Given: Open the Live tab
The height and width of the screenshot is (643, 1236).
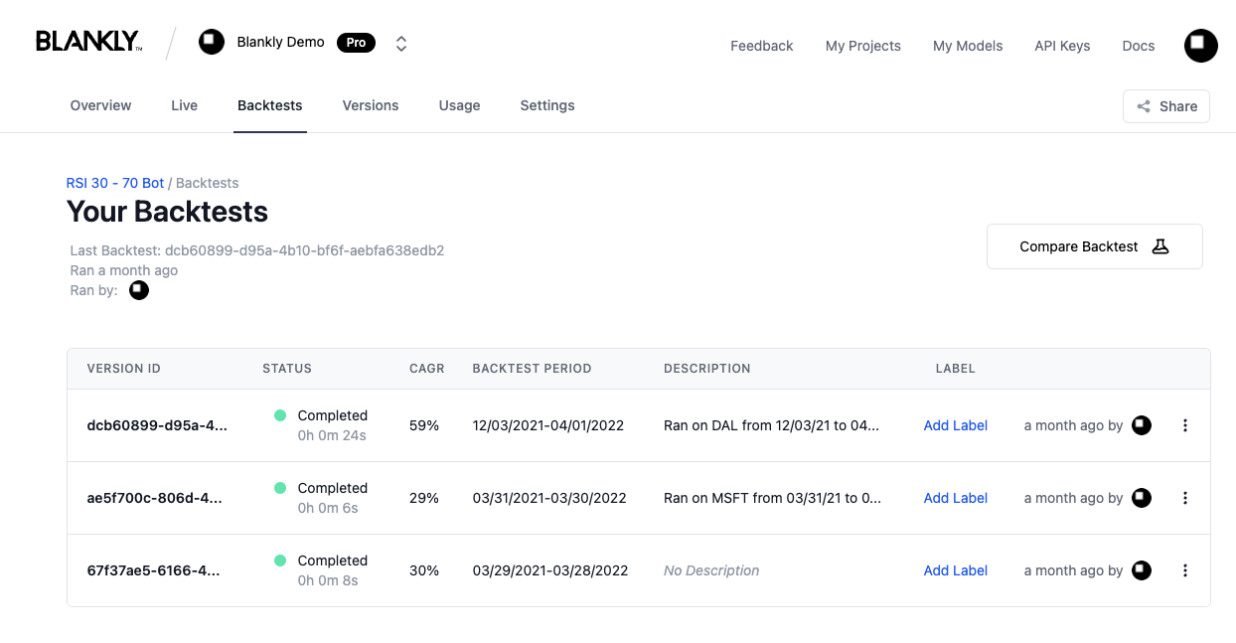Looking at the screenshot, I should pyautogui.click(x=184, y=105).
